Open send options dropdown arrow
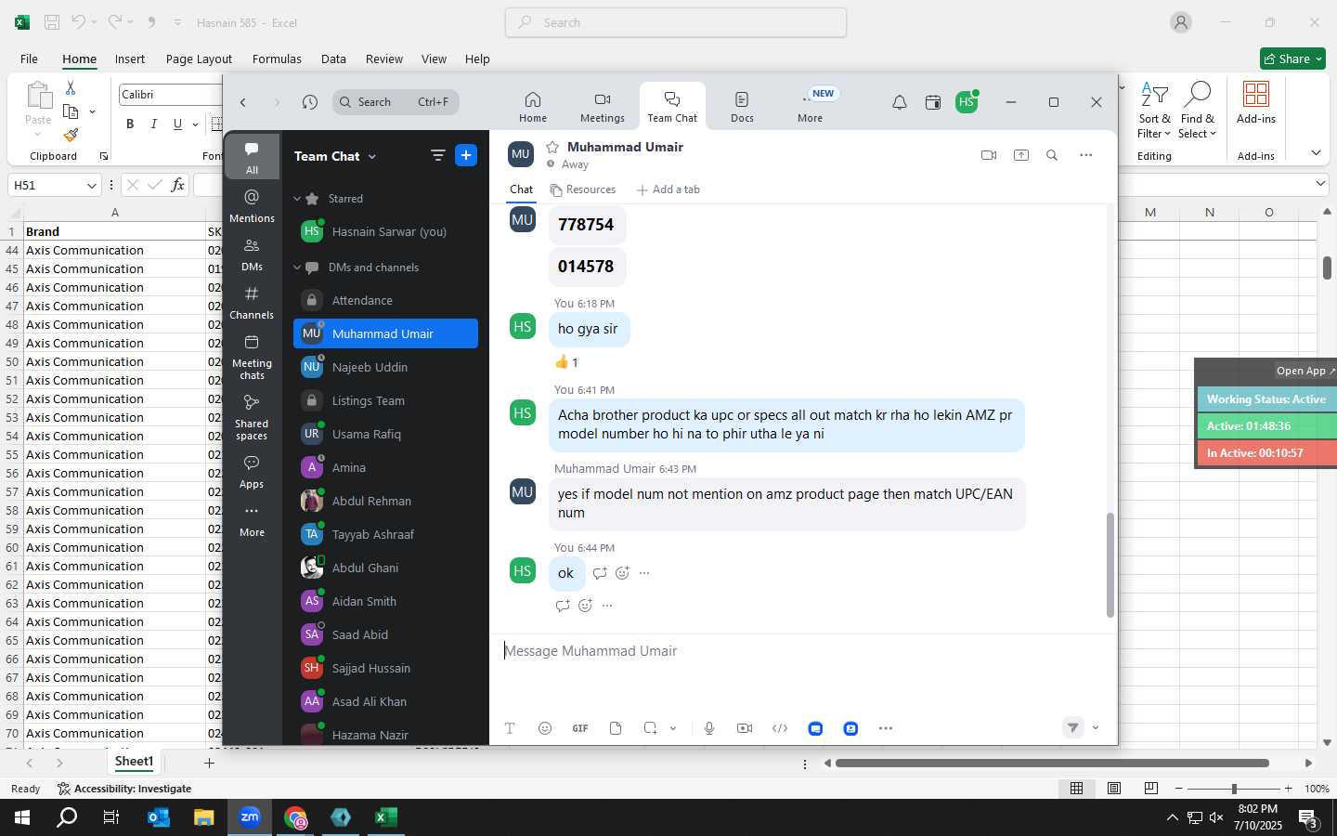 (x=1096, y=728)
